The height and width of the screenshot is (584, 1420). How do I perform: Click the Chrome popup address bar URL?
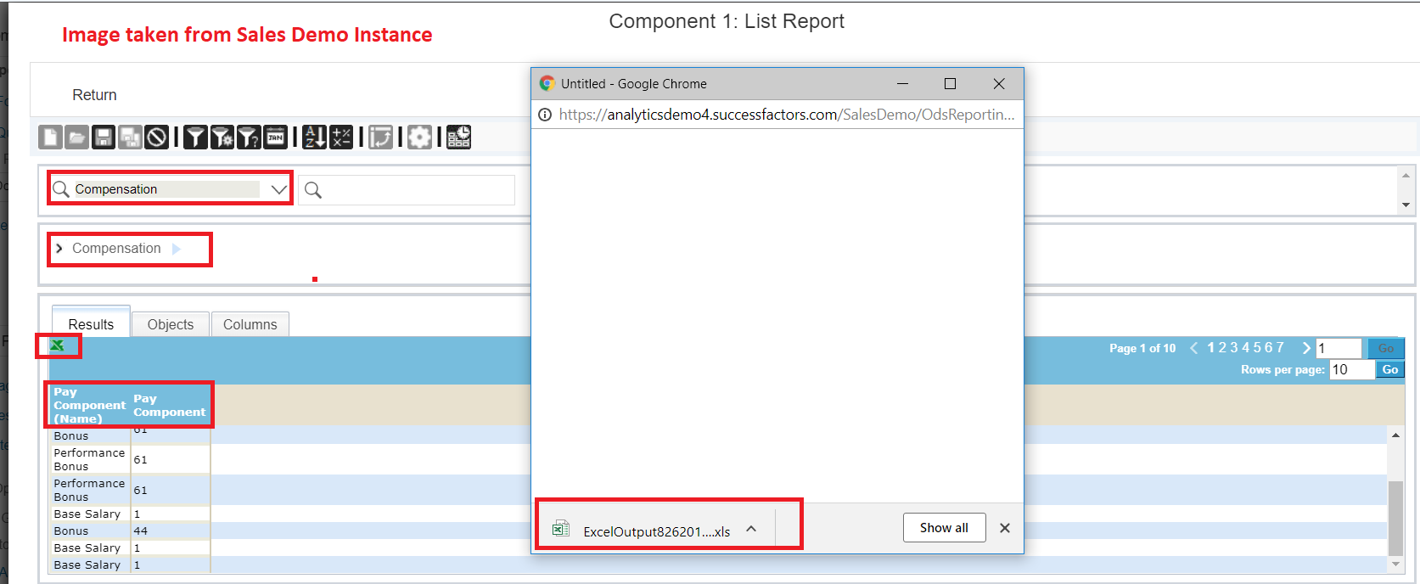[x=787, y=115]
